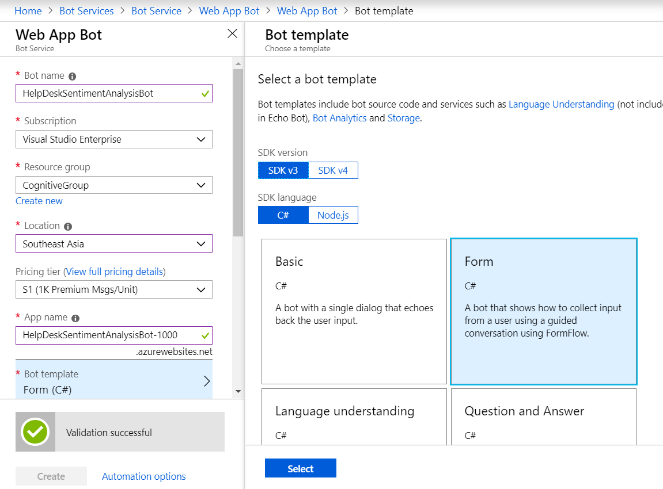The height and width of the screenshot is (489, 663).
Task: Open the Storage link
Action: tap(404, 119)
